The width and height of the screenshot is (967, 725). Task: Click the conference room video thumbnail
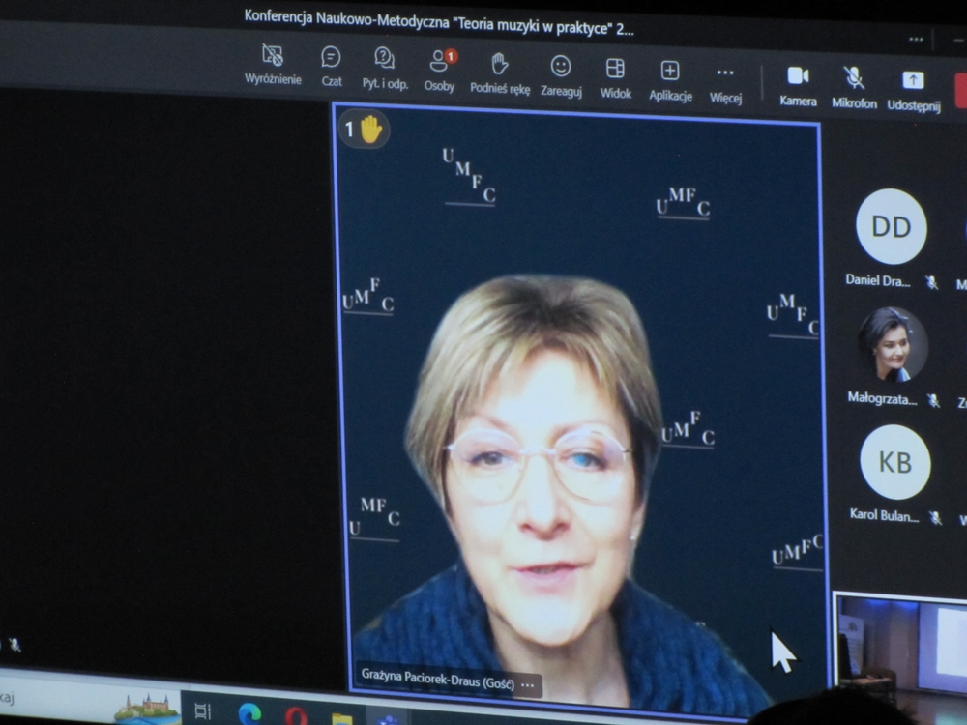point(901,643)
